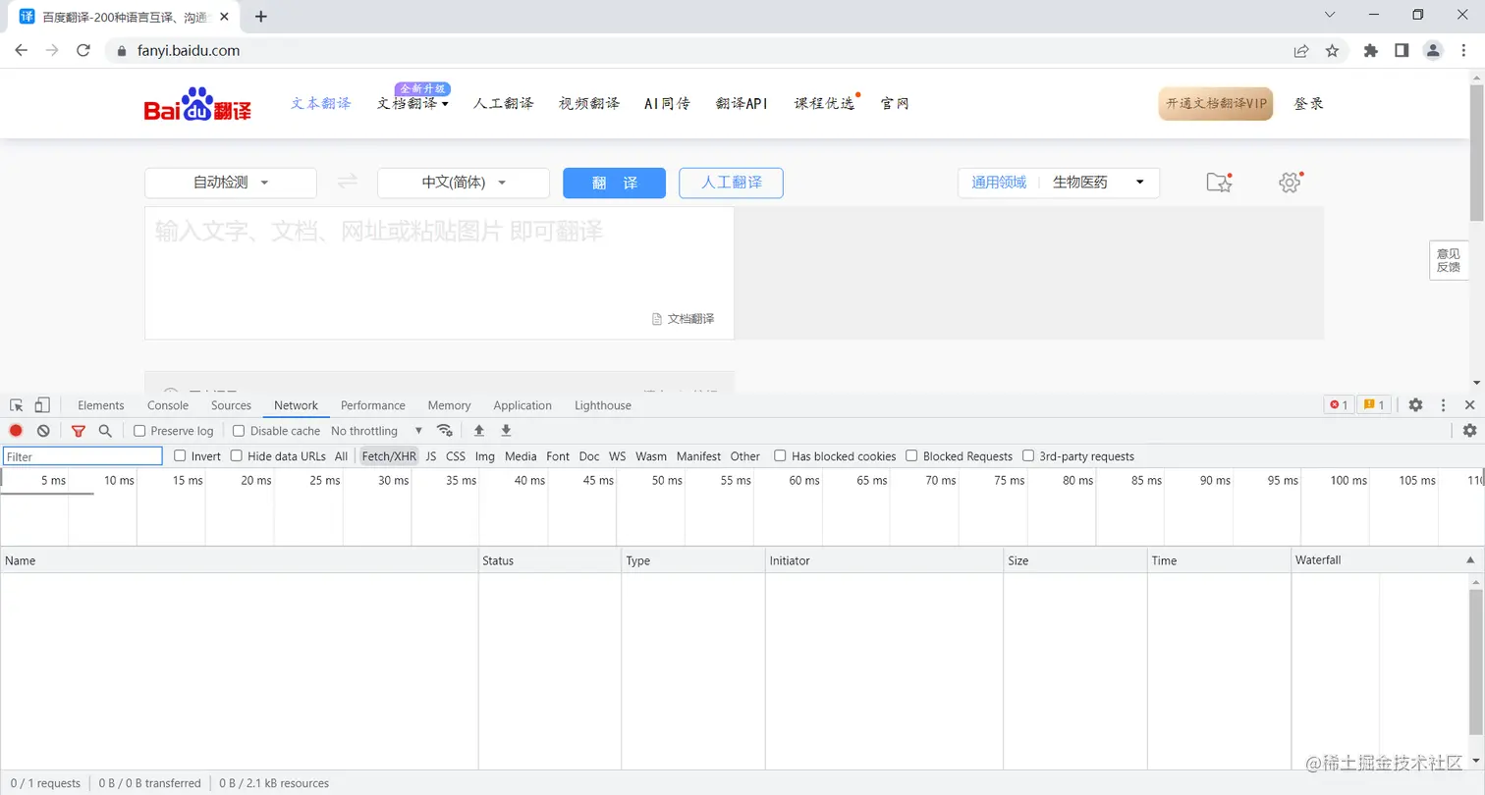Enable the Preserve log checkbox
This screenshot has height=795, width=1485.
[139, 431]
